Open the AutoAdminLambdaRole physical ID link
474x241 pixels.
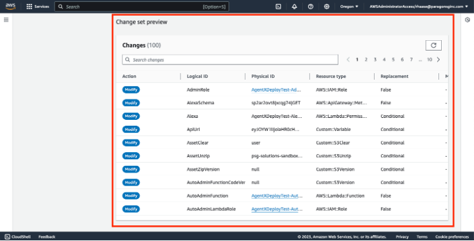(276, 209)
